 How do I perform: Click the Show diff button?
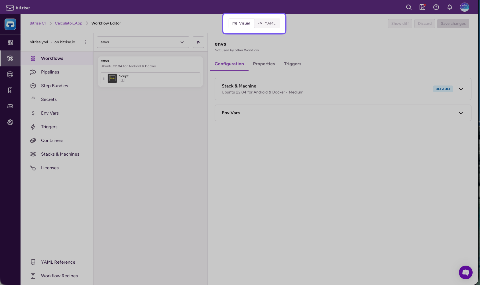pos(400,24)
